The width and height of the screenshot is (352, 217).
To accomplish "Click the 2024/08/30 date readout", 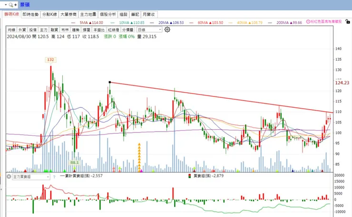I will point(19,37).
